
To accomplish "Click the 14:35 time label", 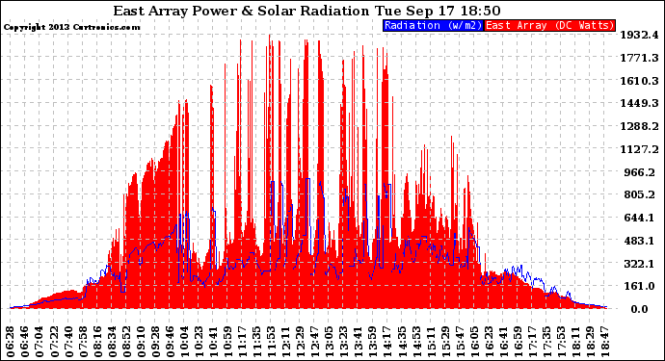I will (403, 341).
